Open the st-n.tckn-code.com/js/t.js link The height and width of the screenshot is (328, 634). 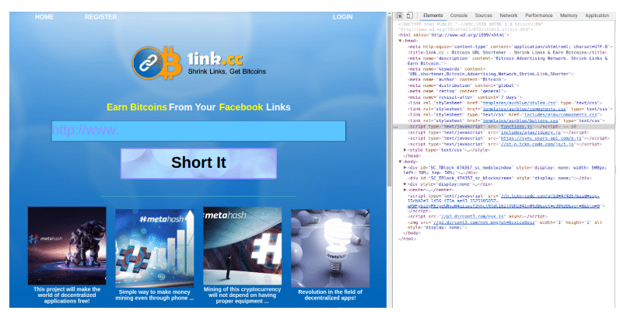(537, 145)
